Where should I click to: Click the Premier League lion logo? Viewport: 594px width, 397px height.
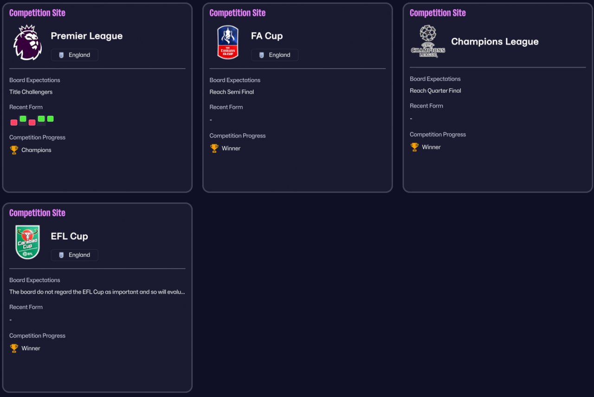point(28,43)
